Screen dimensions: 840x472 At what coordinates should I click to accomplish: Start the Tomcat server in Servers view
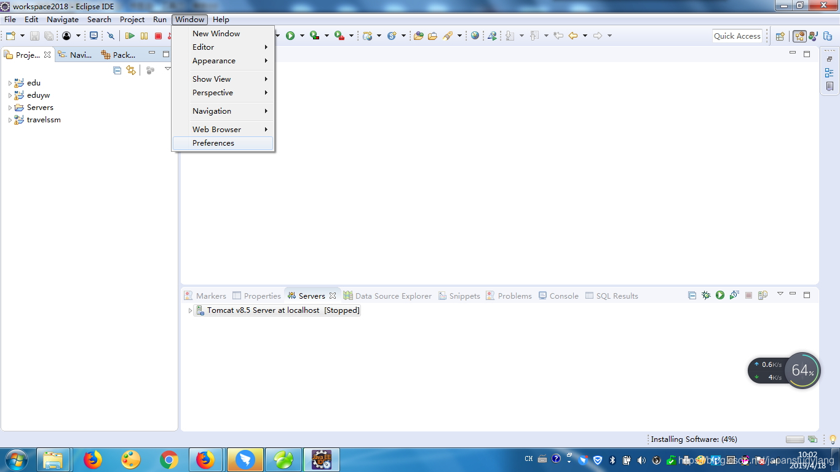[719, 296]
